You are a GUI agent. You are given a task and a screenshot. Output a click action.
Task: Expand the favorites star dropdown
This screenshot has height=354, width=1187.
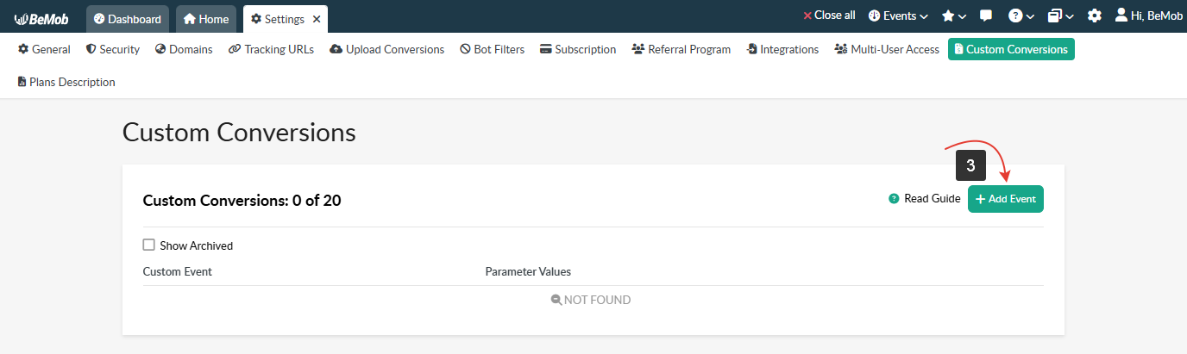953,16
